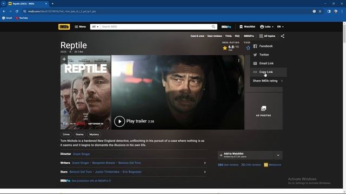346x194 pixels.
Task: Go to Cast & crew page
Action: [x=197, y=36]
